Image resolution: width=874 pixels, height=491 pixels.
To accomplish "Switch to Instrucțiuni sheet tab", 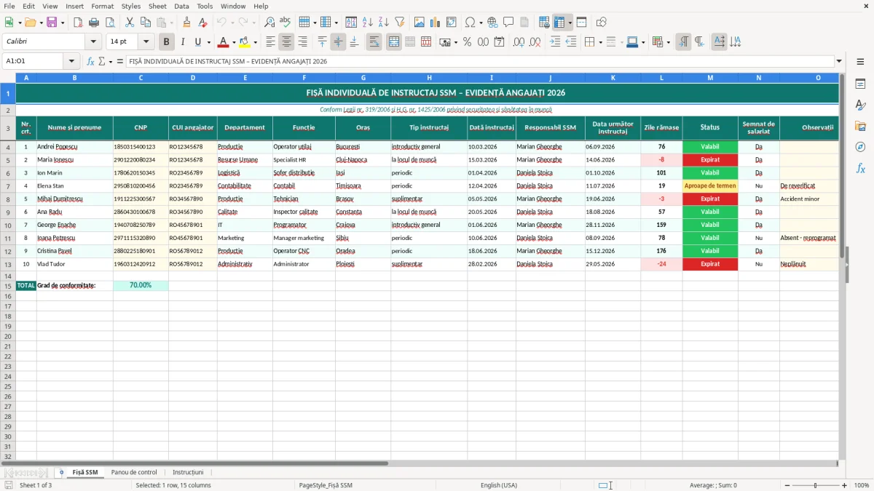I will 188,472.
